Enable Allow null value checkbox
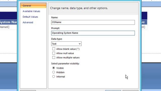161x91 pixels. 54,53
